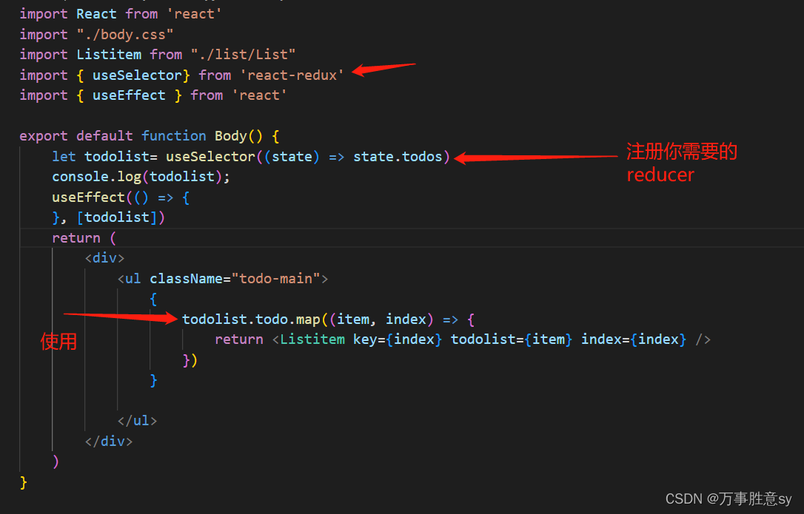Image resolution: width=804 pixels, height=514 pixels.
Task: Click the 'return (' line
Action: (84, 238)
